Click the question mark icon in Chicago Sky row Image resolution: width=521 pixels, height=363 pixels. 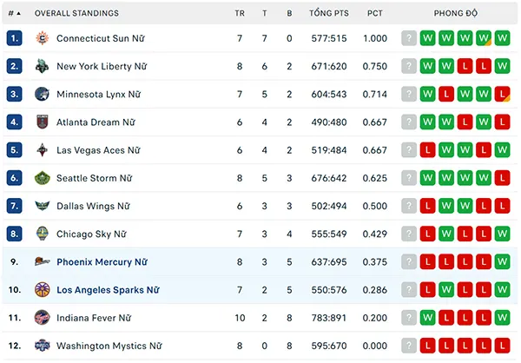(x=409, y=234)
